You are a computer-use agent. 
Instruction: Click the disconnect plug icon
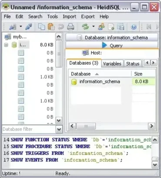tap(29, 27)
